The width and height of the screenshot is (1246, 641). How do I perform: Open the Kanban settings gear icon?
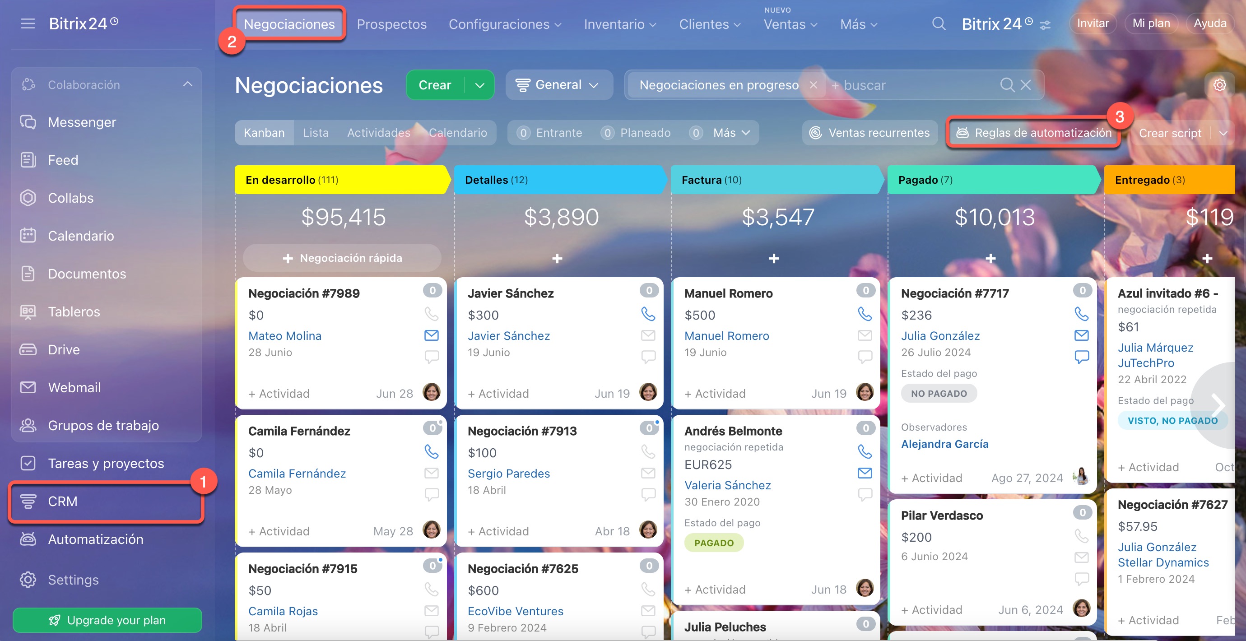1219,85
